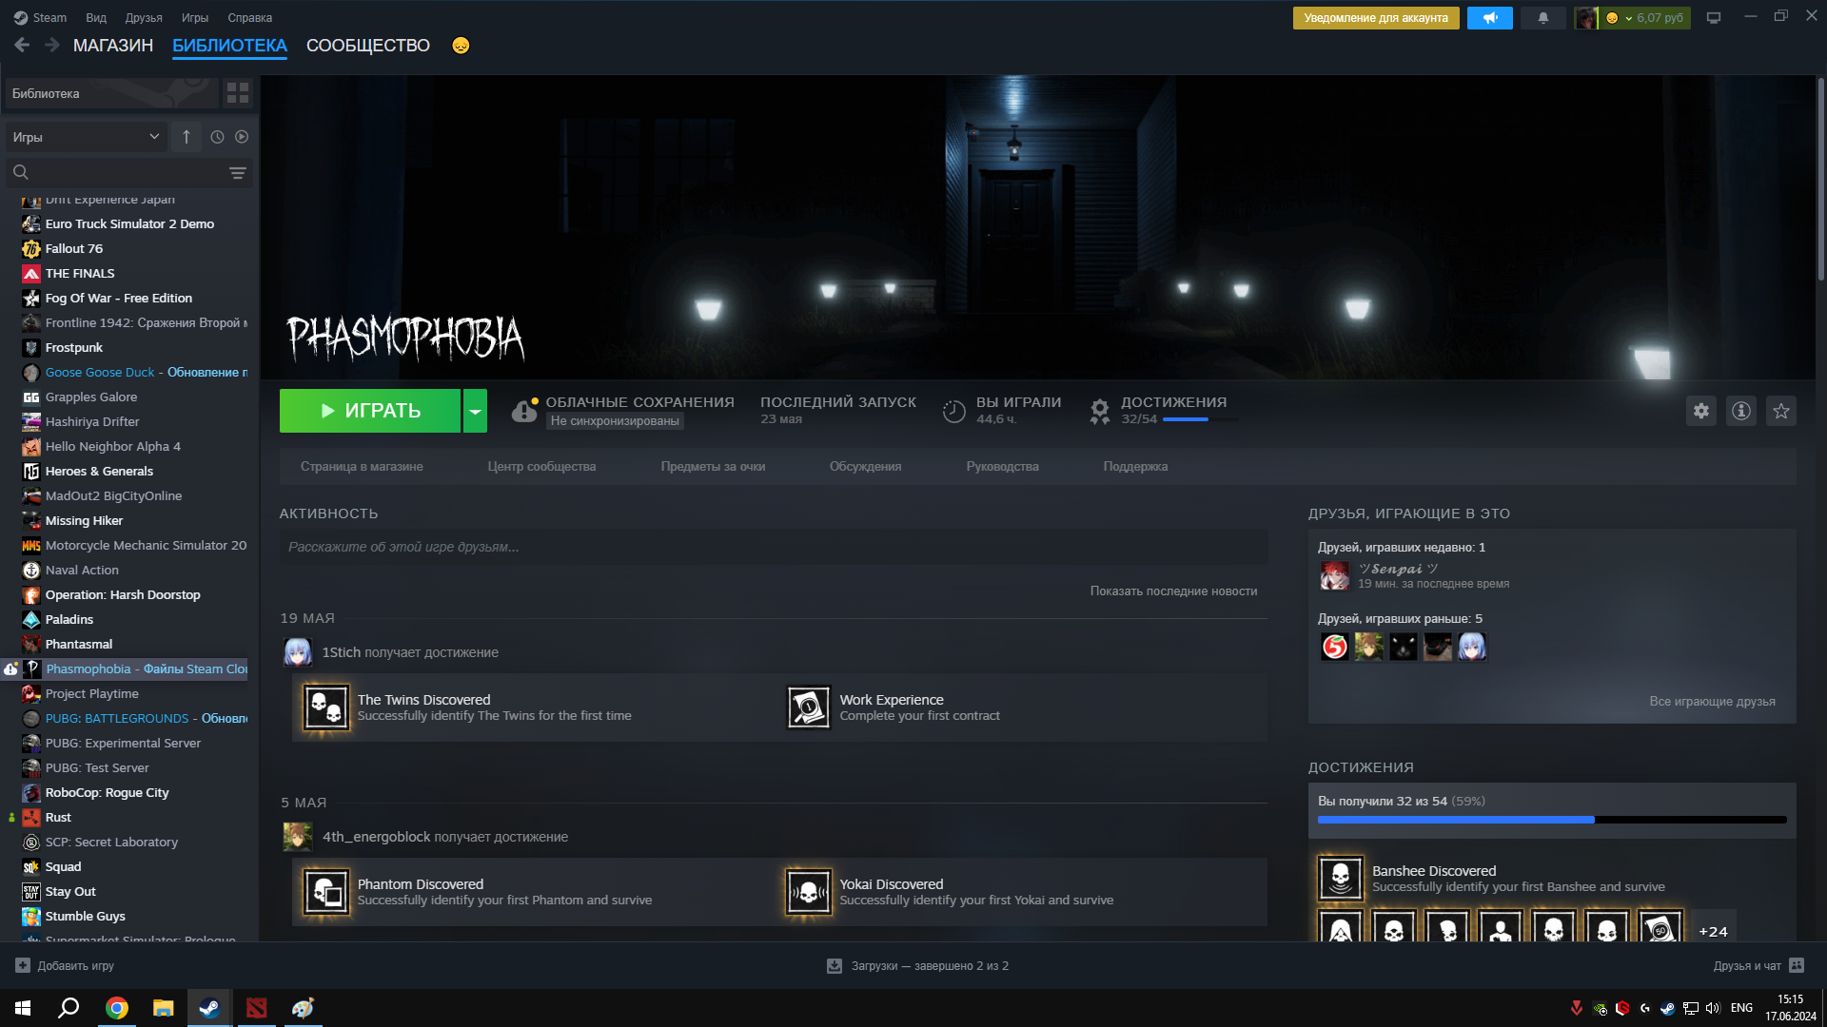1827x1027 pixels.
Task: Open the Обсуждения link
Action: click(865, 467)
